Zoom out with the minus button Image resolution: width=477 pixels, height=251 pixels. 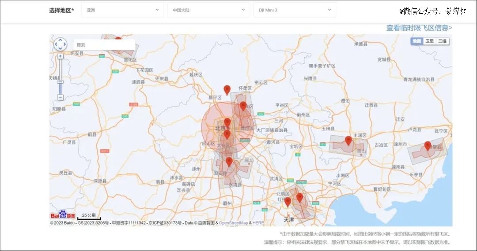click(60, 97)
